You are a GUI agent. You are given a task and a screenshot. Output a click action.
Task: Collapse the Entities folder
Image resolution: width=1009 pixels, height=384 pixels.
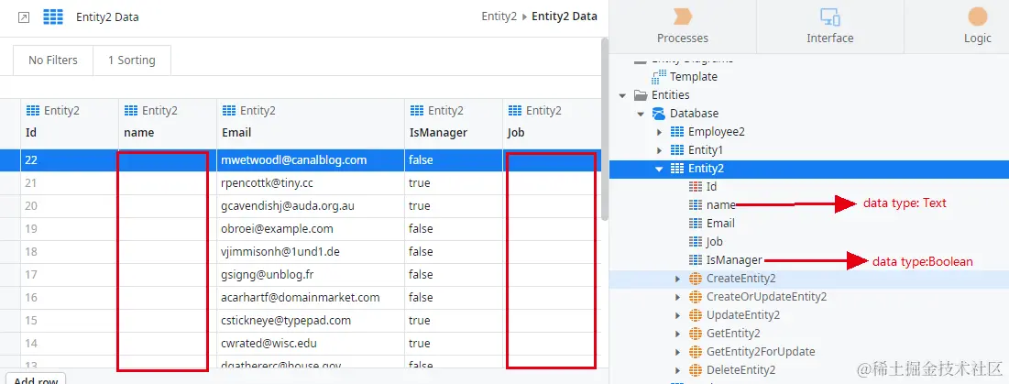point(622,95)
